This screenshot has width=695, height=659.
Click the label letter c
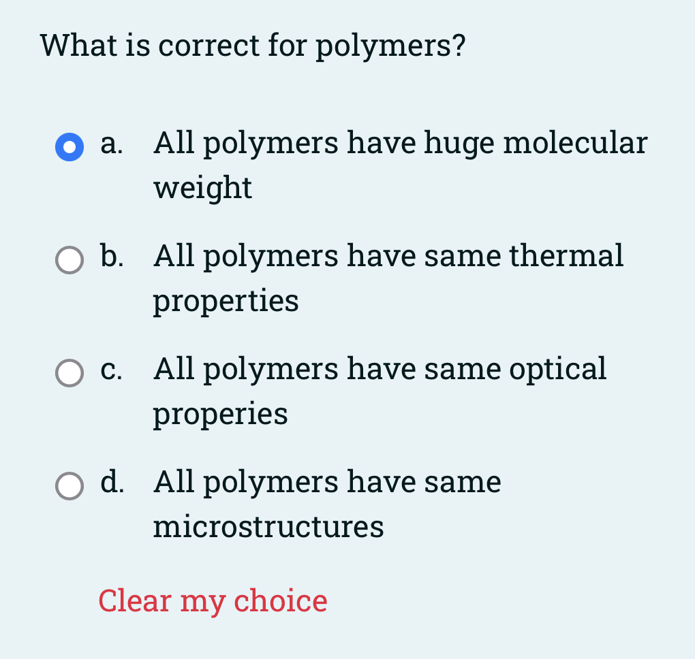tap(110, 370)
